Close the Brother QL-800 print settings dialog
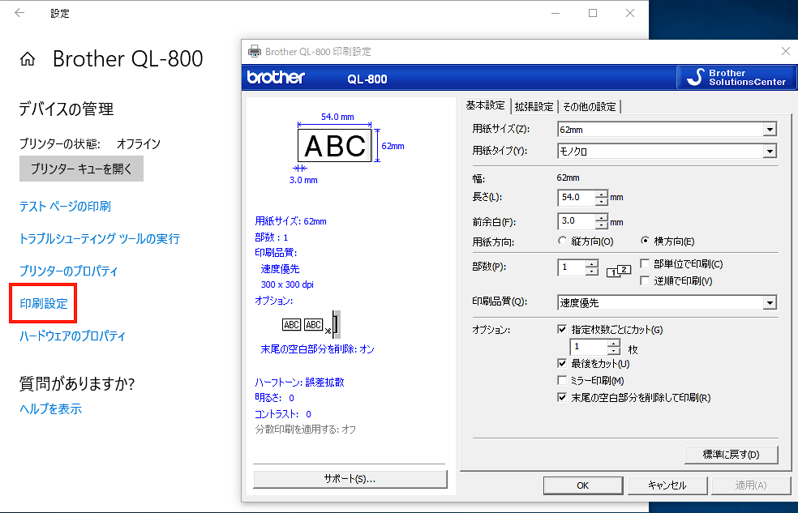 point(784,51)
